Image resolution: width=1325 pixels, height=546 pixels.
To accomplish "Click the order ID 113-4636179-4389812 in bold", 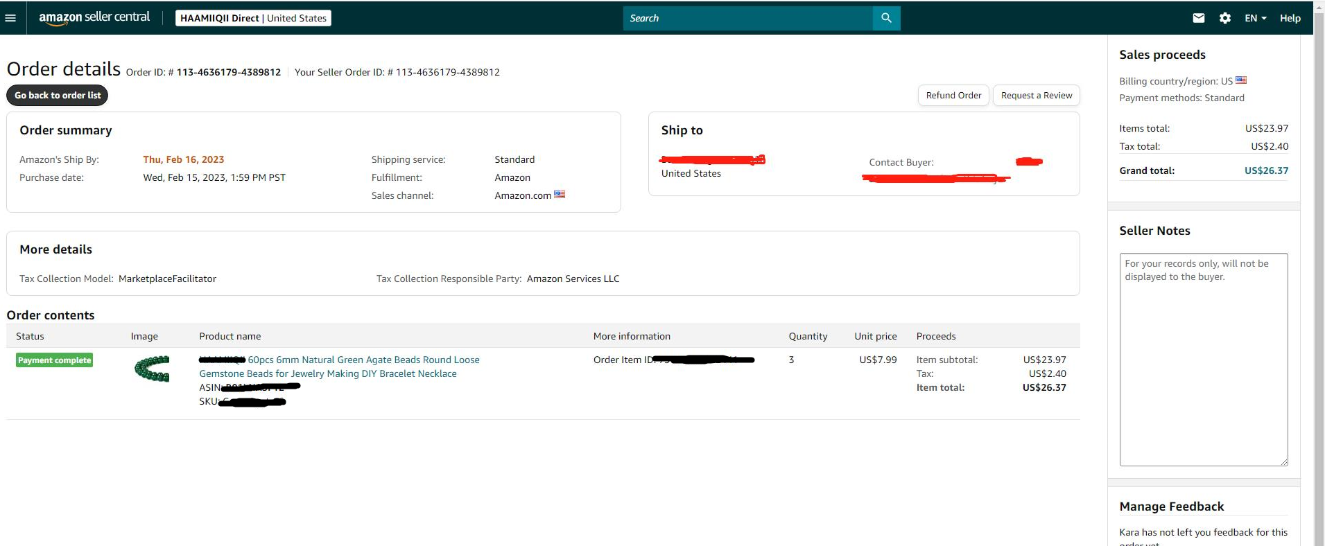I will [229, 72].
